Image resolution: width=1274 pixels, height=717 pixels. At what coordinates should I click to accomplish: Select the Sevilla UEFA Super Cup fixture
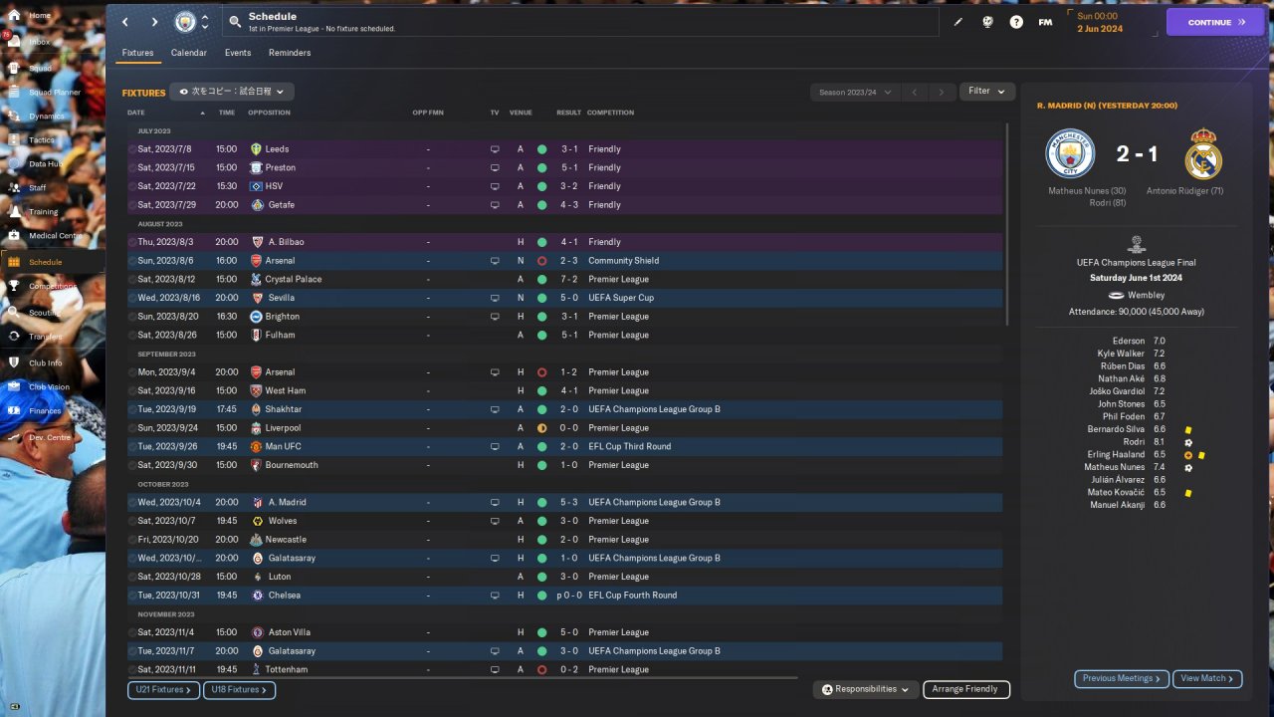(564, 298)
